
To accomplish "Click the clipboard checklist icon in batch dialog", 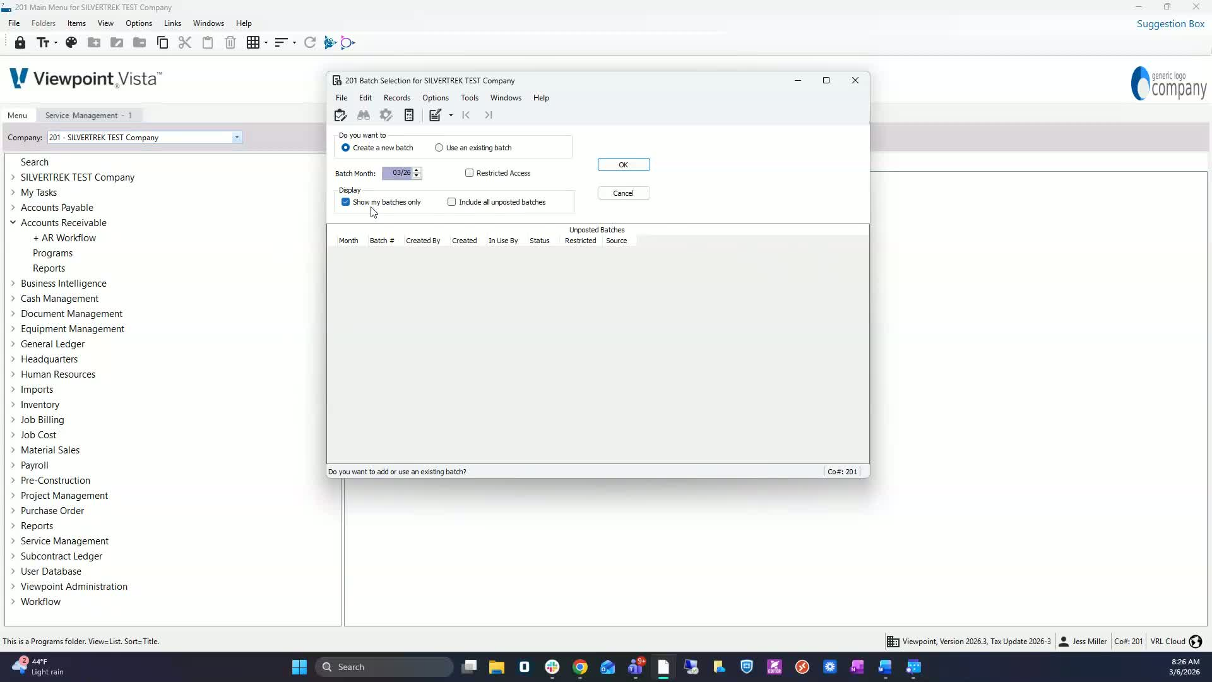I will click(x=341, y=115).
